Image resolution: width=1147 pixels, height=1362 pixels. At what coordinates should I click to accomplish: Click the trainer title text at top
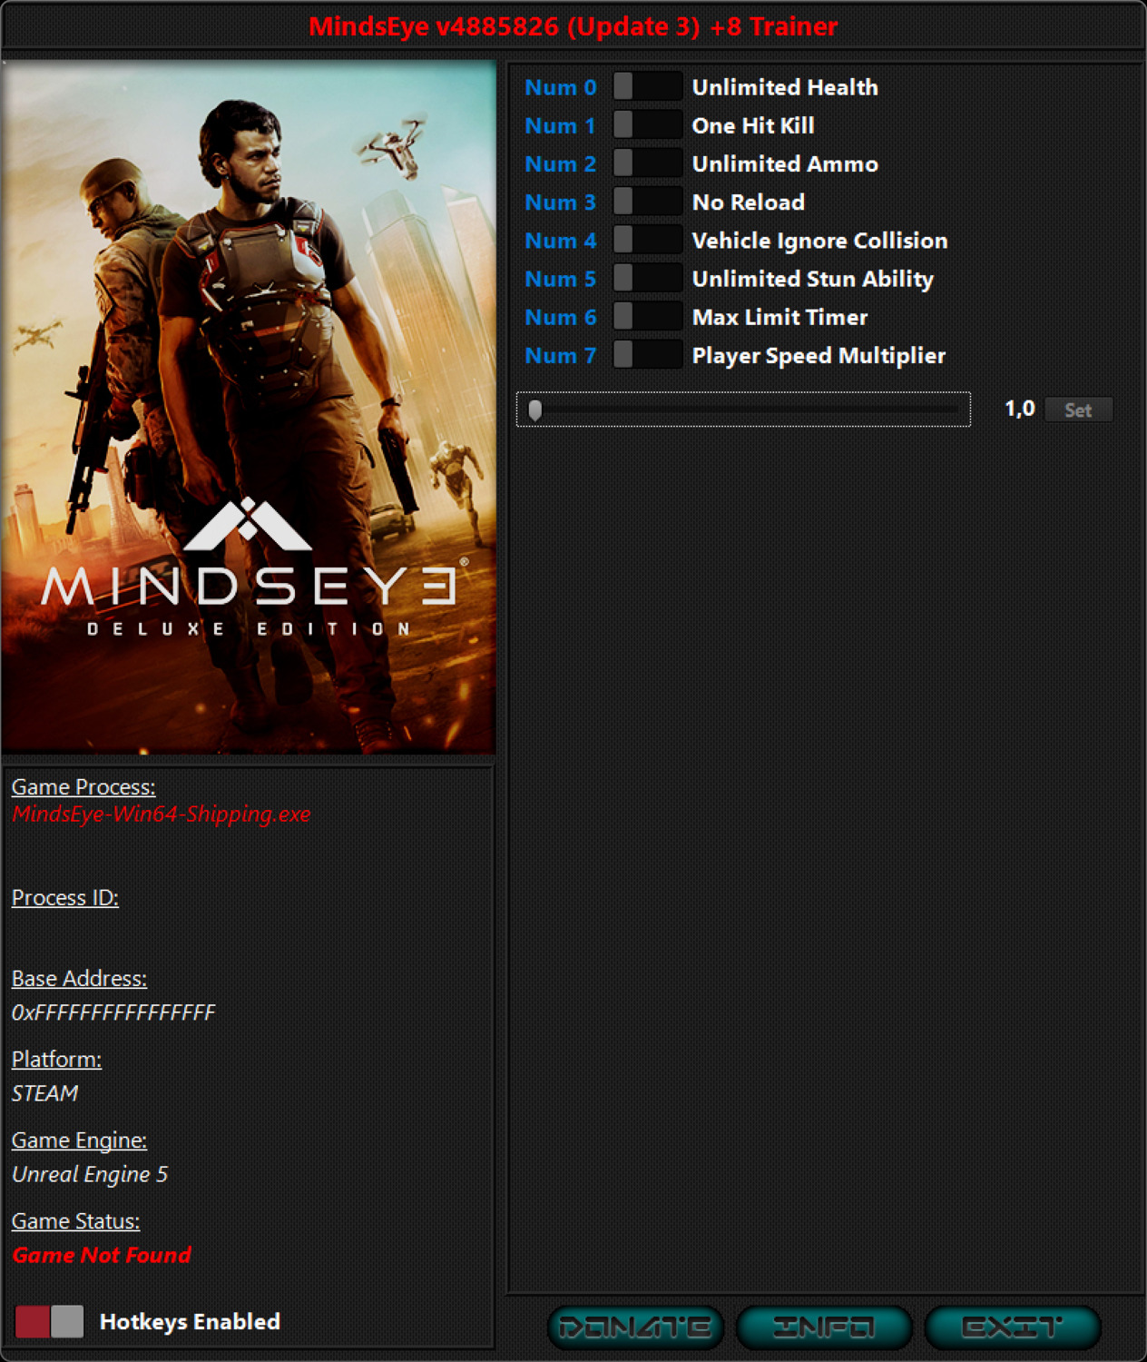(573, 27)
